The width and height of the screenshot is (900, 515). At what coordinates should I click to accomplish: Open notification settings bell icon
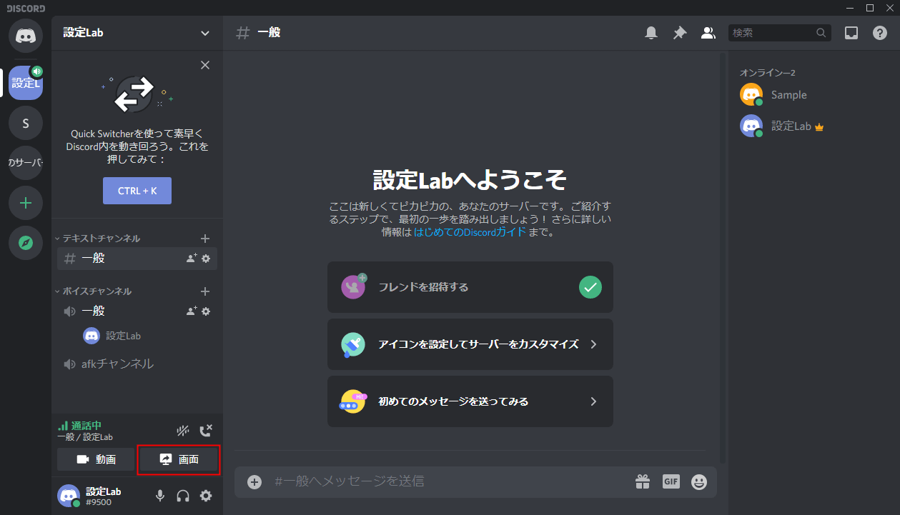[x=651, y=33]
